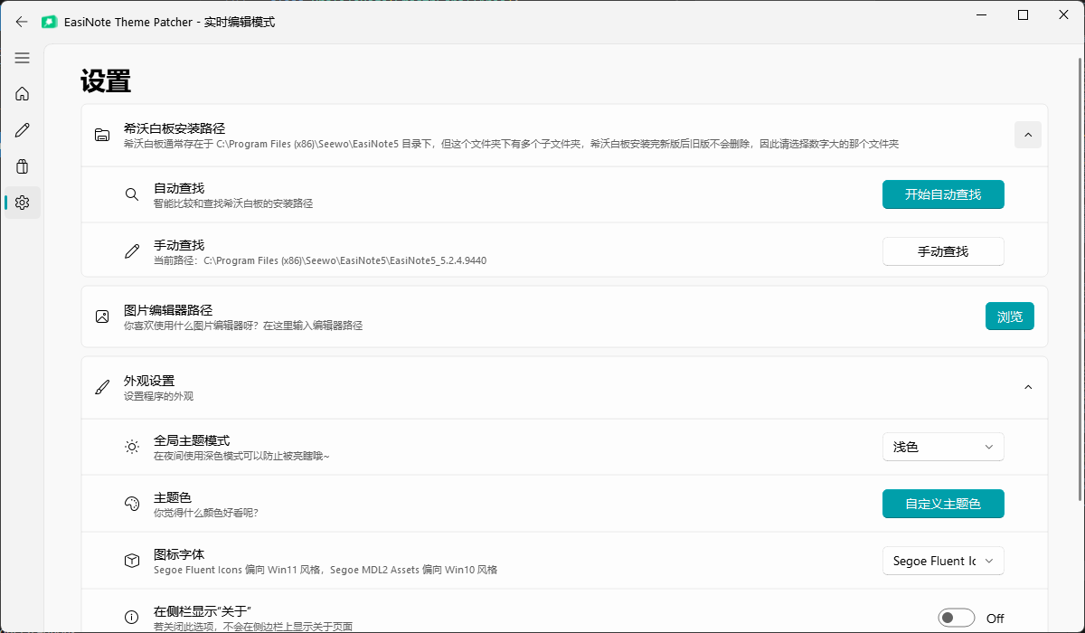Click the 开始自动查找 button
The height and width of the screenshot is (633, 1085).
[942, 194]
